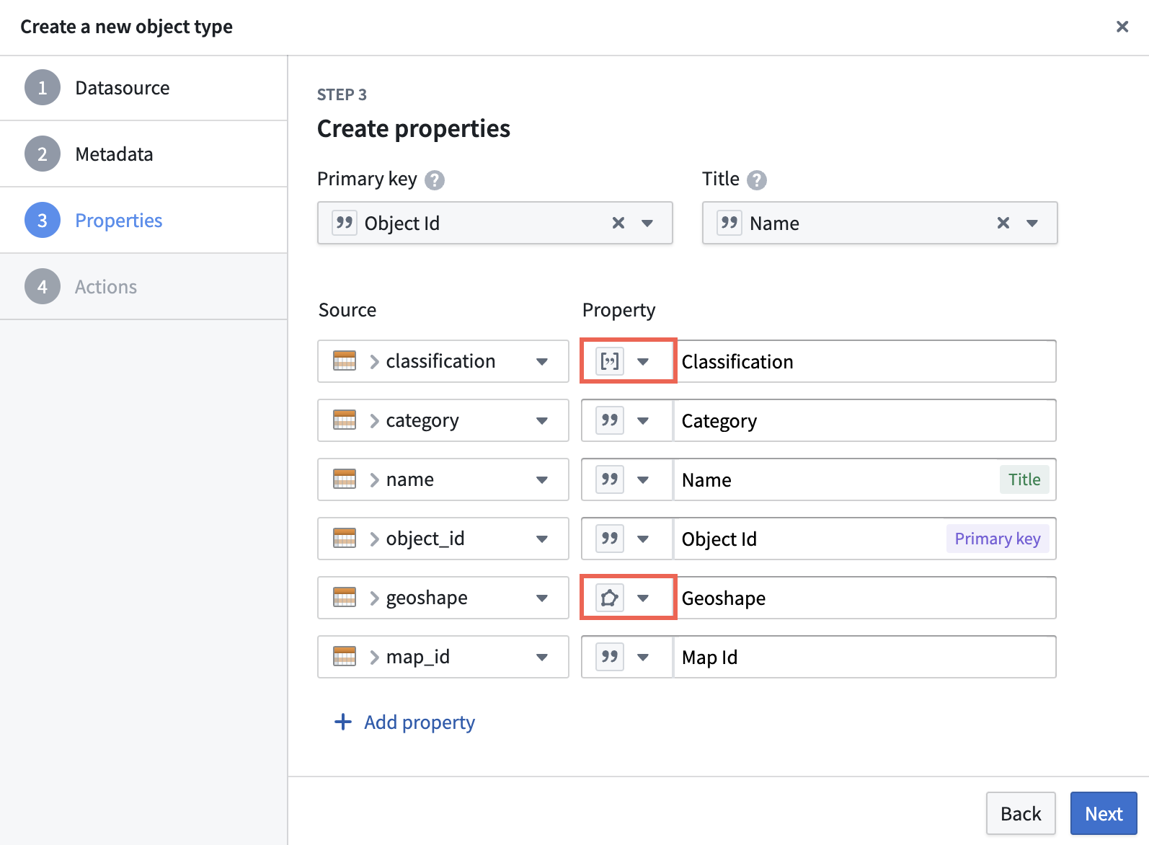Click the Next button
1149x845 pixels.
[1104, 813]
